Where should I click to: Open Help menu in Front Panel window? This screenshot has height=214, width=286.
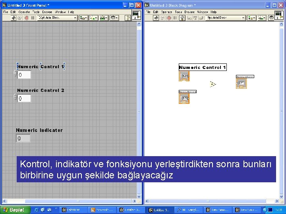tap(71, 12)
